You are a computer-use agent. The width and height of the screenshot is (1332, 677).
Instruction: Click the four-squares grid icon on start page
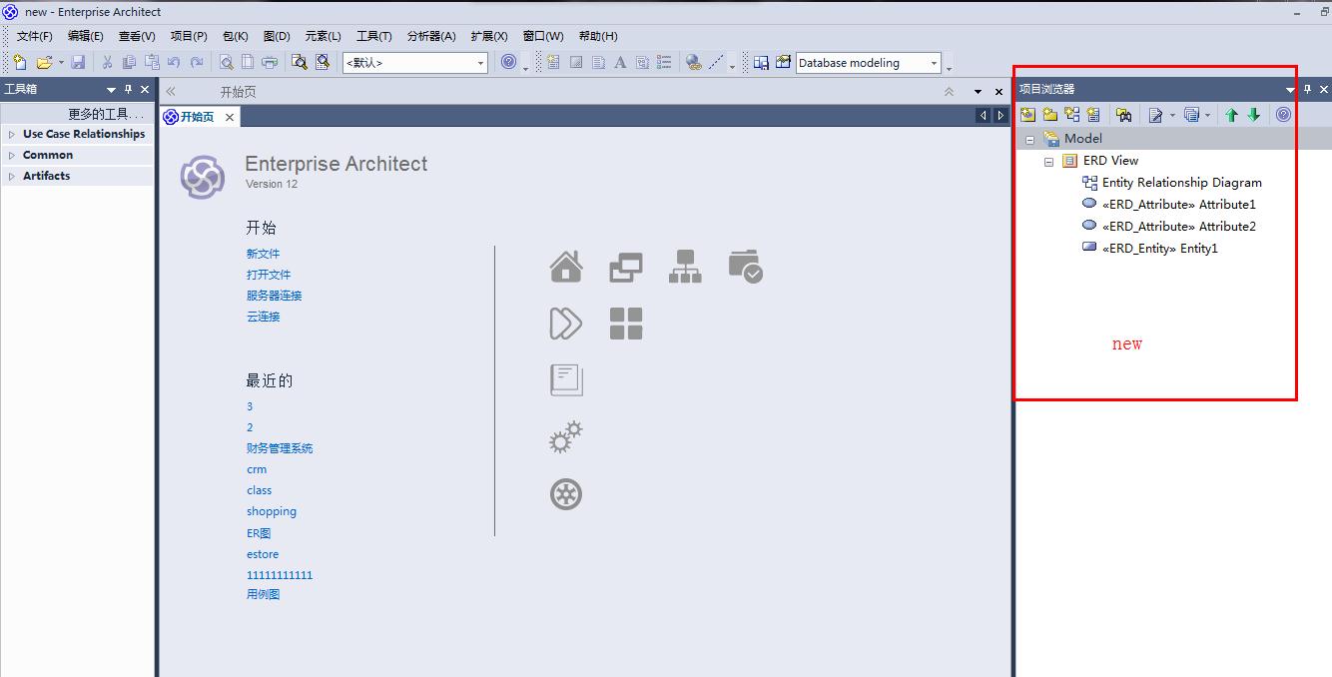[x=626, y=324]
